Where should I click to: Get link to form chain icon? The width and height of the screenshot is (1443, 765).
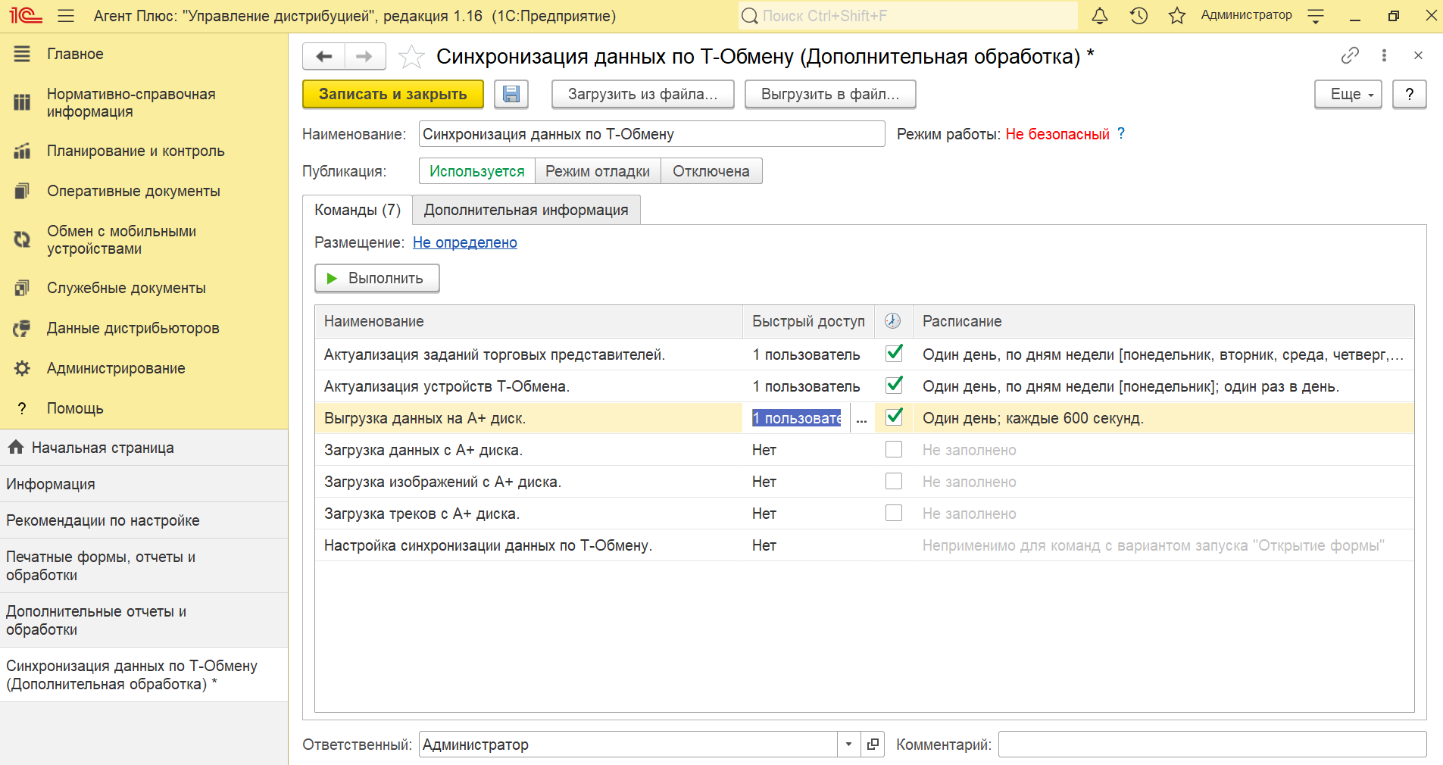click(1350, 55)
